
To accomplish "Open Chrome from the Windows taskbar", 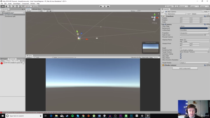I will coord(83,116).
